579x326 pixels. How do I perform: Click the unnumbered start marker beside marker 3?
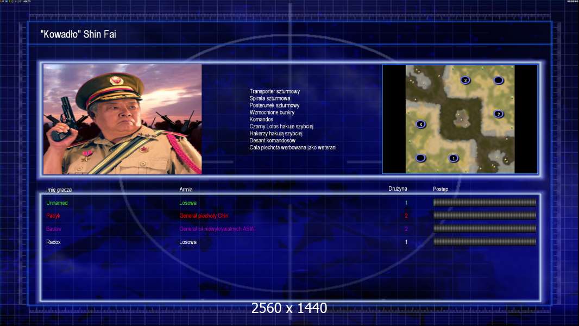click(x=499, y=80)
